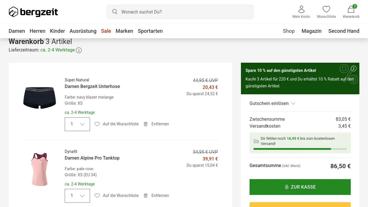Expand Gutschein einlösen section
Image resolution: width=368 pixels, height=207 pixels.
pyautogui.click(x=272, y=103)
